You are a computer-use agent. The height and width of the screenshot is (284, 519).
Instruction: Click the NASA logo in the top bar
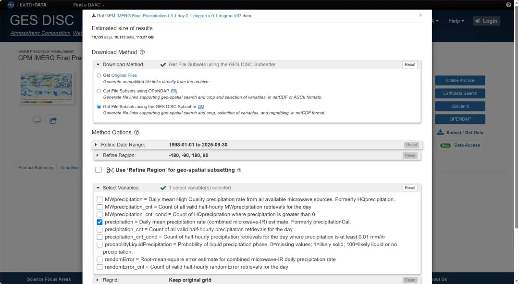click(x=11, y=5)
